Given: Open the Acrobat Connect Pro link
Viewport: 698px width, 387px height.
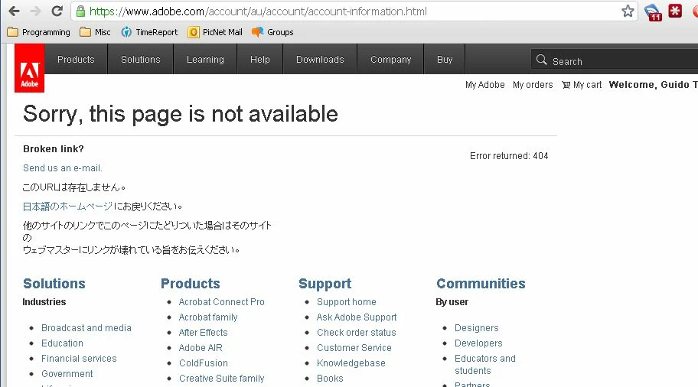Looking at the screenshot, I should pos(222,301).
